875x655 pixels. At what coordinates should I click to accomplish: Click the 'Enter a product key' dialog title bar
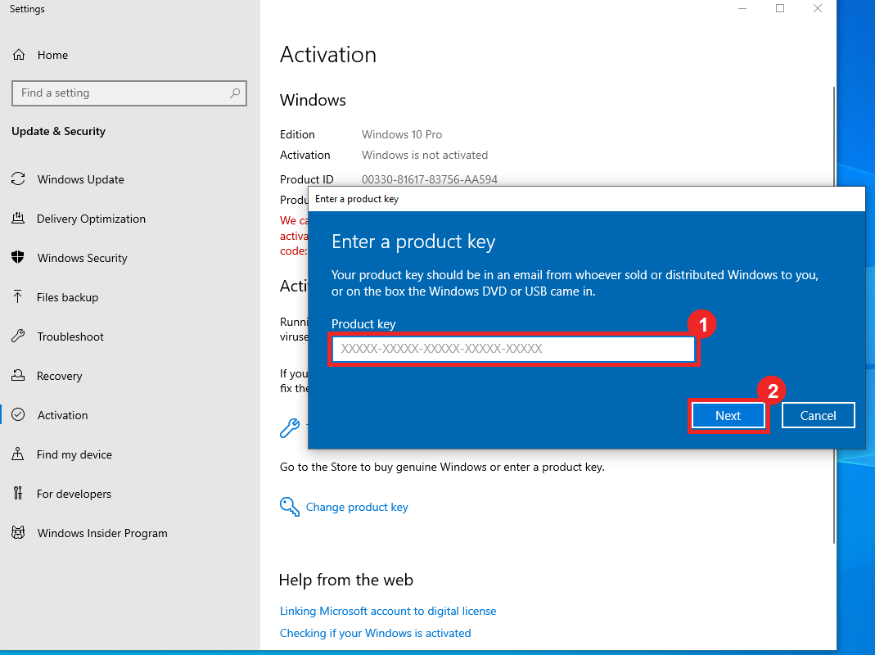coord(587,199)
